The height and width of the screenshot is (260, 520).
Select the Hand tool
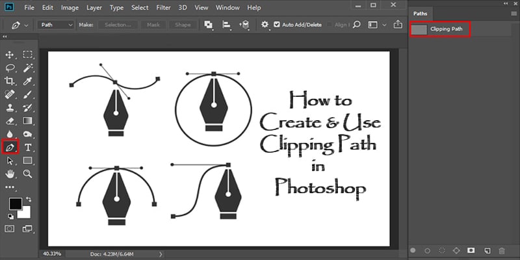(10, 174)
